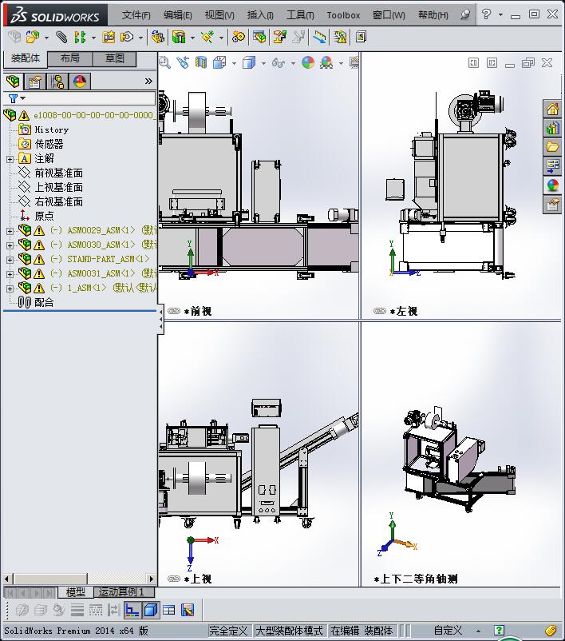This screenshot has width=565, height=641.
Task: Open File Explorer folder task pane
Action: tap(552, 147)
